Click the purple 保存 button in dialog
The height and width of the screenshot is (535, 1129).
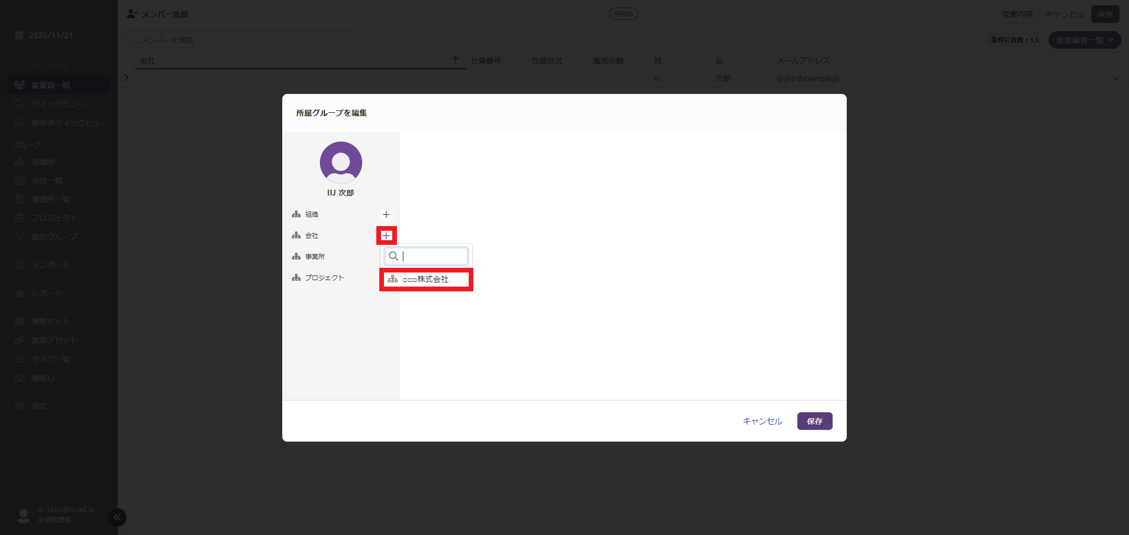pyautogui.click(x=814, y=421)
